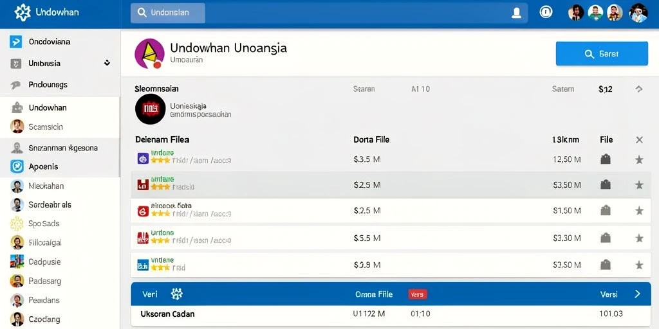Open the user profile icon in header
The image size is (659, 329).
(x=516, y=13)
